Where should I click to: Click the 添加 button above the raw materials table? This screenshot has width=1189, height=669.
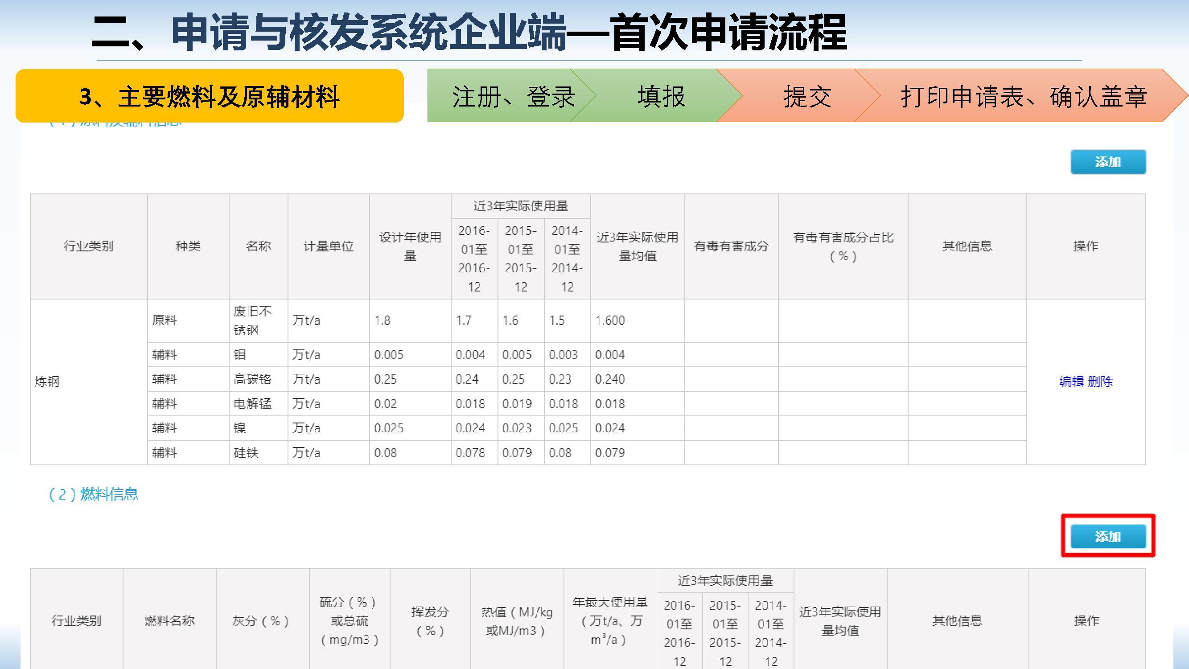[x=1108, y=162]
